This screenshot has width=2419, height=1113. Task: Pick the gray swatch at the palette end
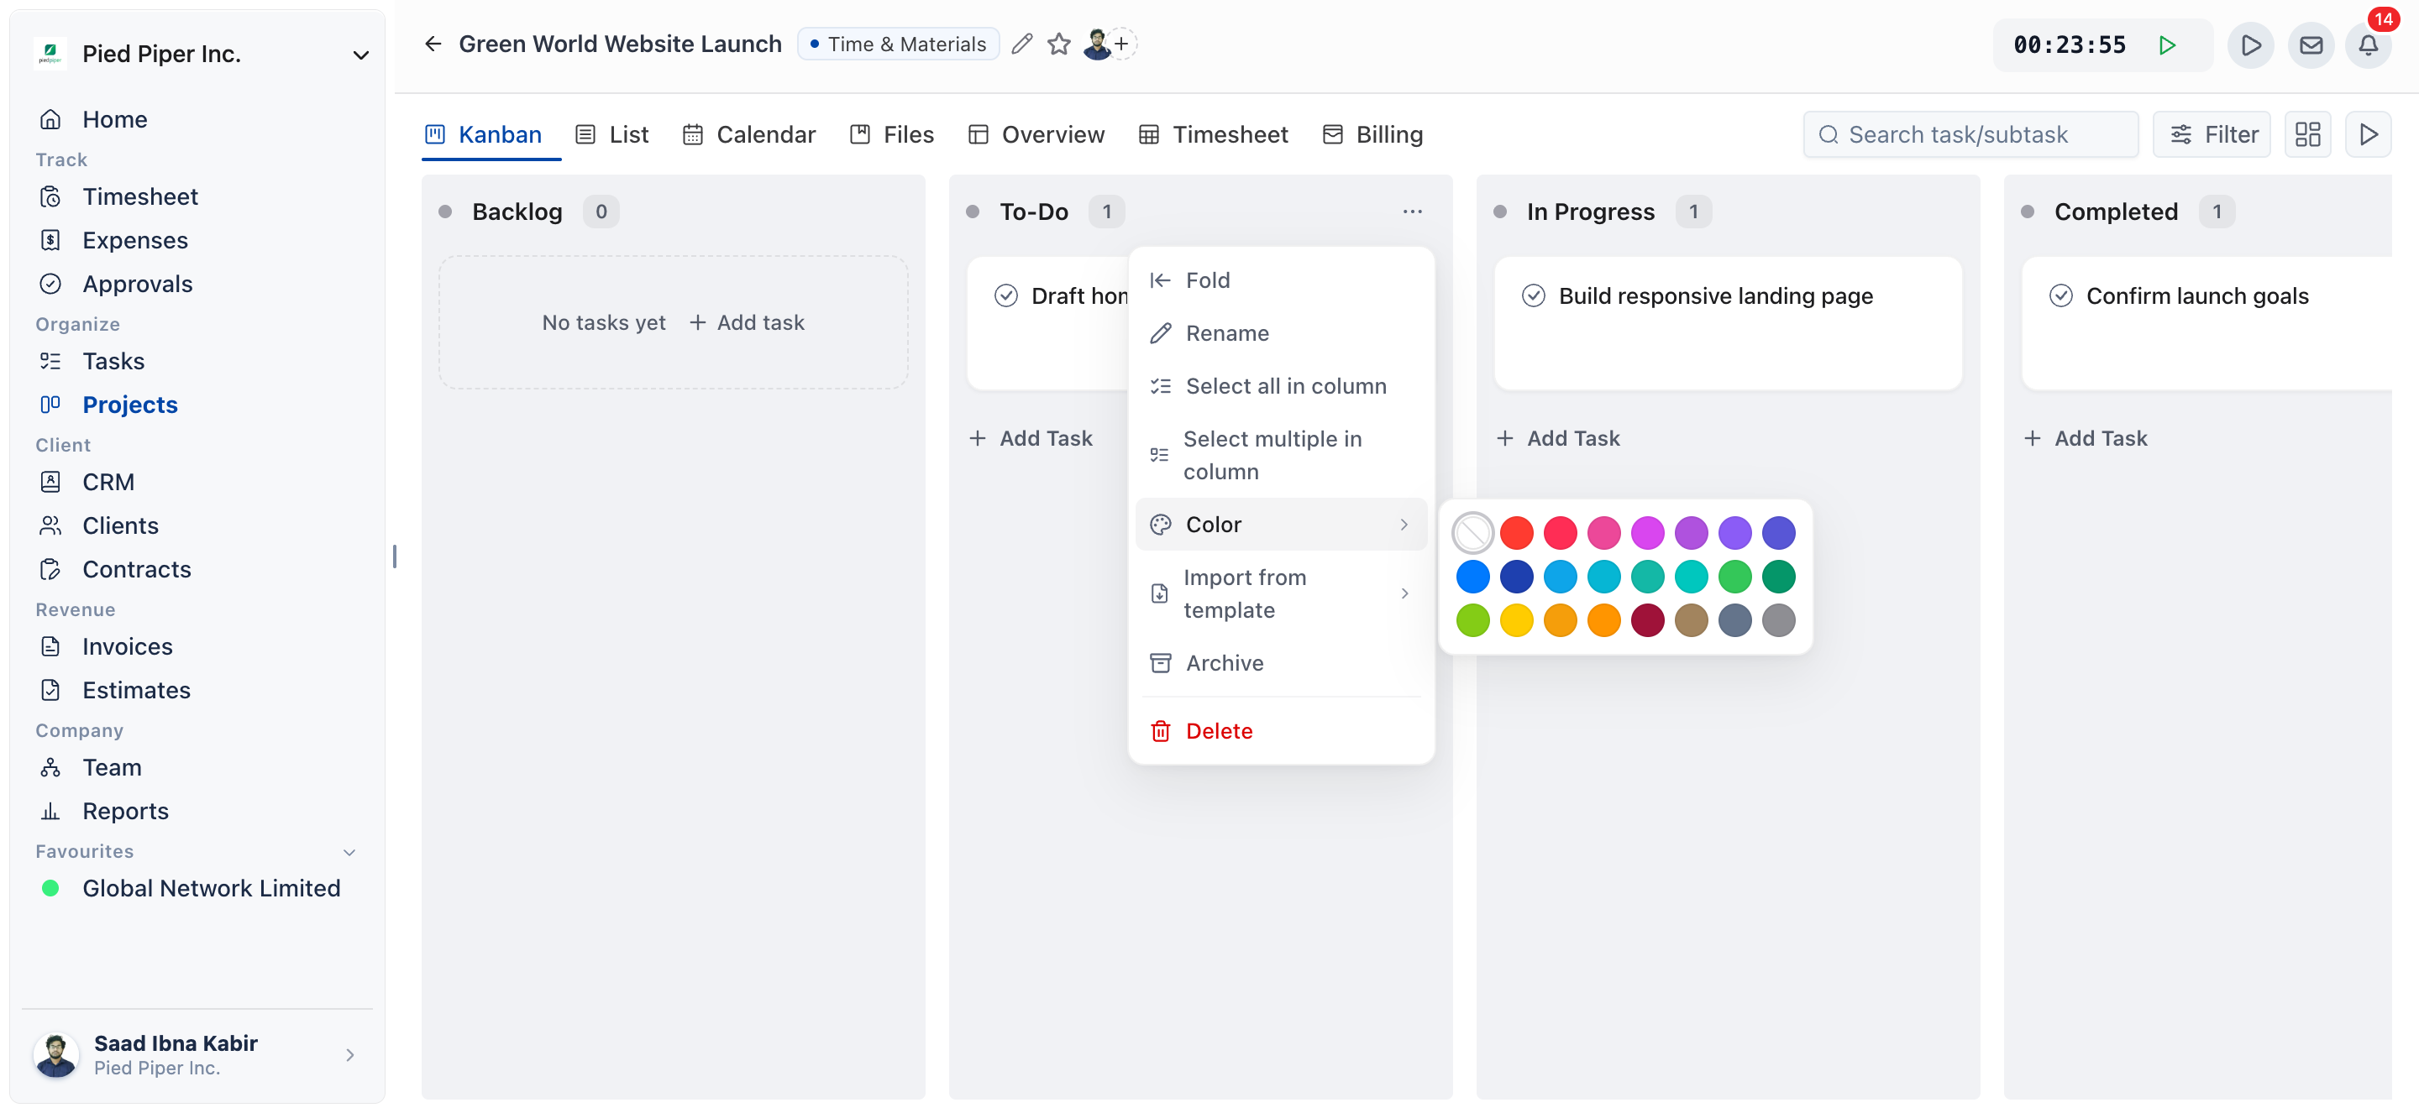coord(1777,620)
